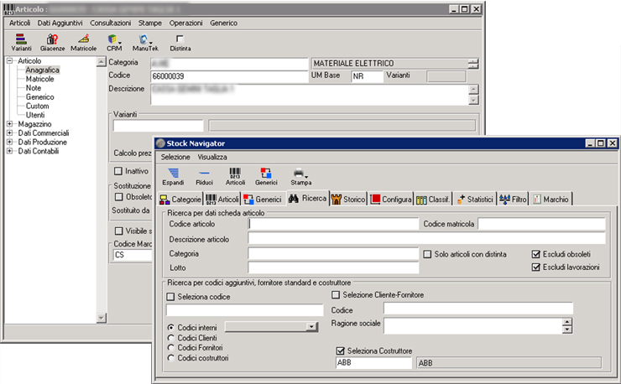Select Codici Fornitori radio button
Image resolution: width=621 pixels, height=384 pixels.
tap(170, 348)
